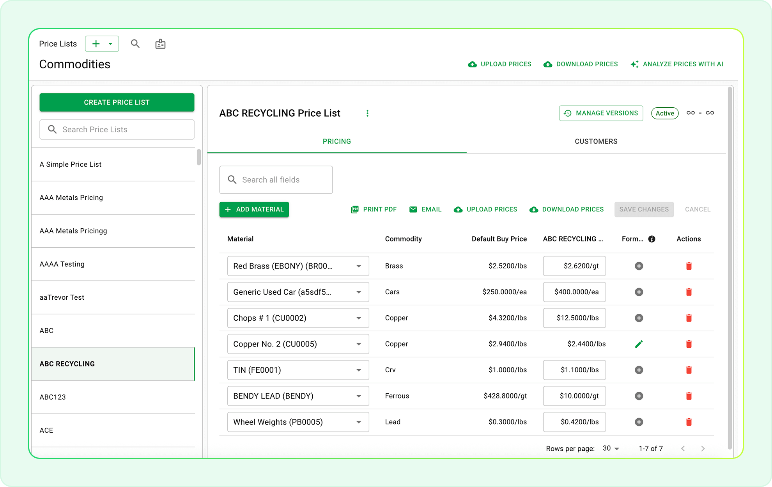The width and height of the screenshot is (772, 487).
Task: Delete the Red Brass row with trash icon
Action: tap(689, 266)
